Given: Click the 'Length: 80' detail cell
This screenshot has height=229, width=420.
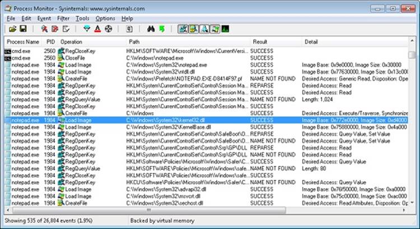Looking at the screenshot, I should (314, 169).
